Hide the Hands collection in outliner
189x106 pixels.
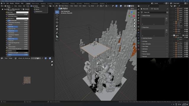coord(185,35)
